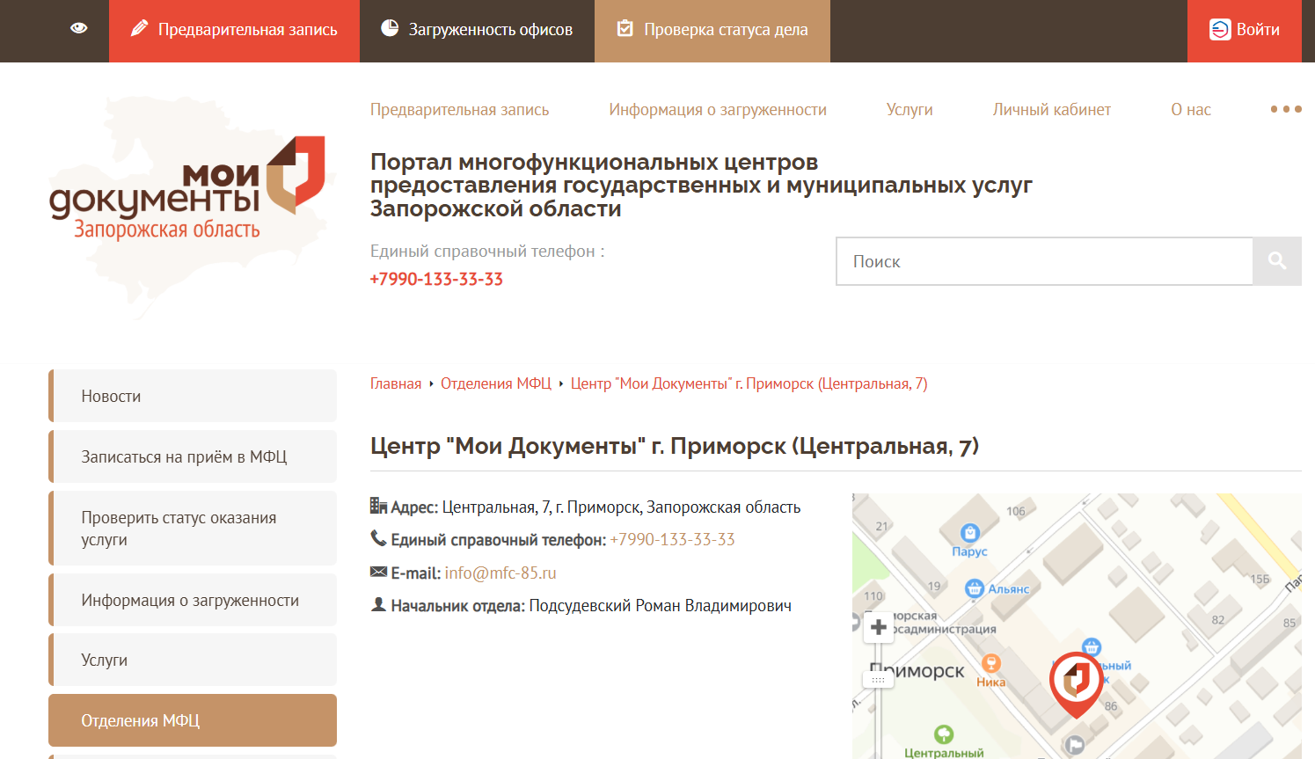Select the О нас menu item
The height and width of the screenshot is (759, 1315).
click(1190, 109)
